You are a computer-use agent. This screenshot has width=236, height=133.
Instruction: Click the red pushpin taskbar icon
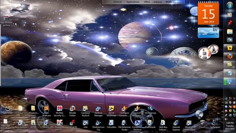pos(230,23)
